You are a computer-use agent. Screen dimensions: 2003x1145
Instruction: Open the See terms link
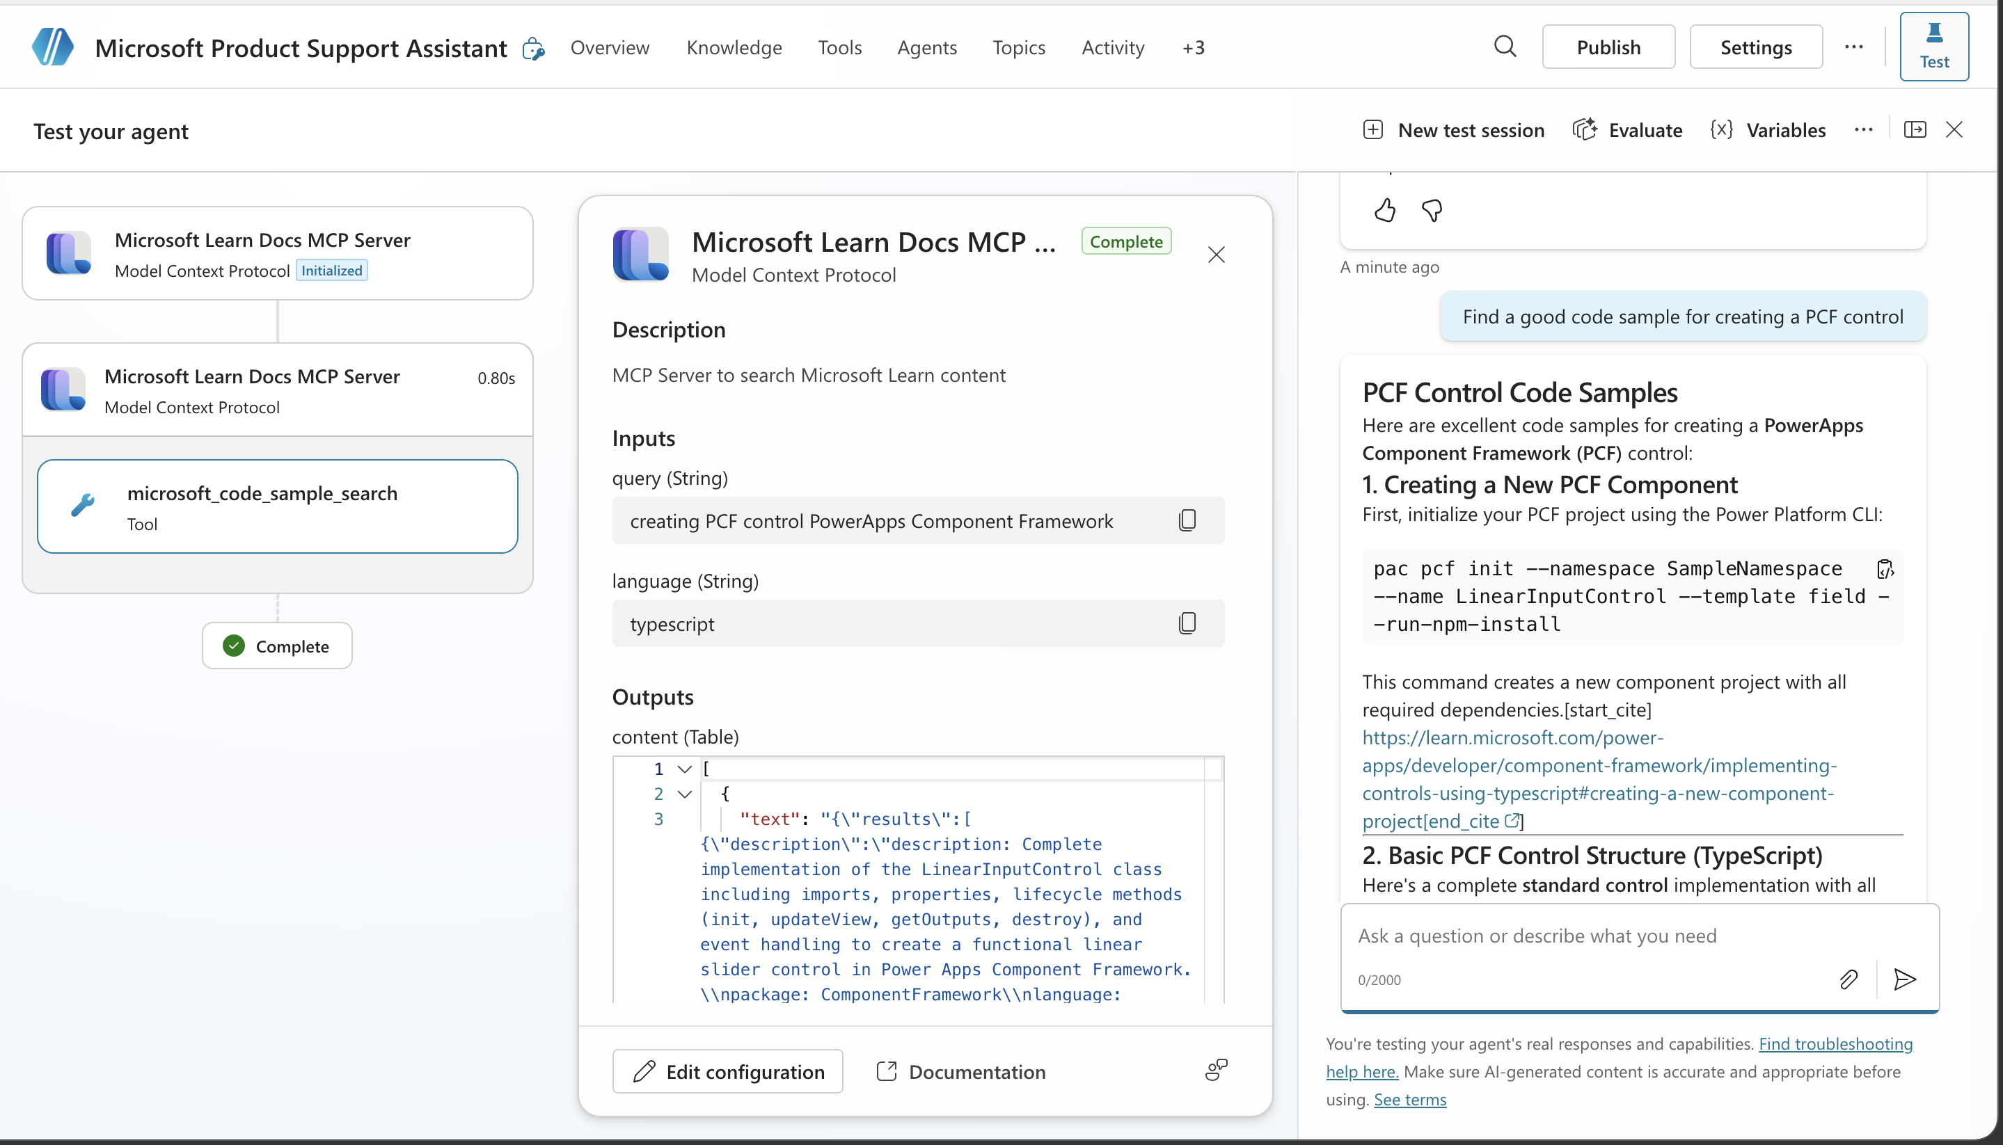pyautogui.click(x=1410, y=1099)
